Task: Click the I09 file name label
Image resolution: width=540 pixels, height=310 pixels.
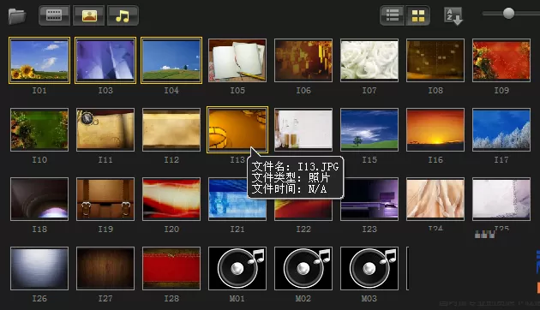Action: (x=501, y=91)
